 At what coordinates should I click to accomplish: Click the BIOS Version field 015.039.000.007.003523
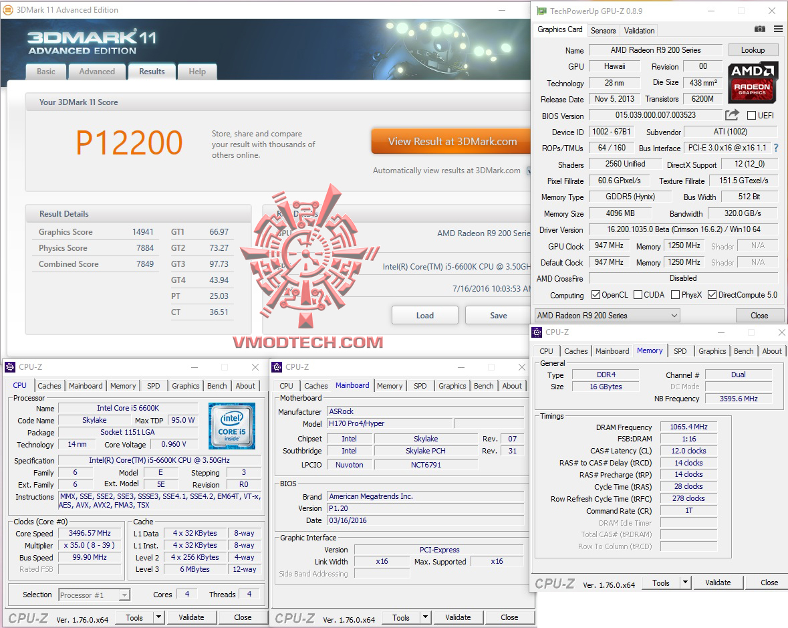655,115
